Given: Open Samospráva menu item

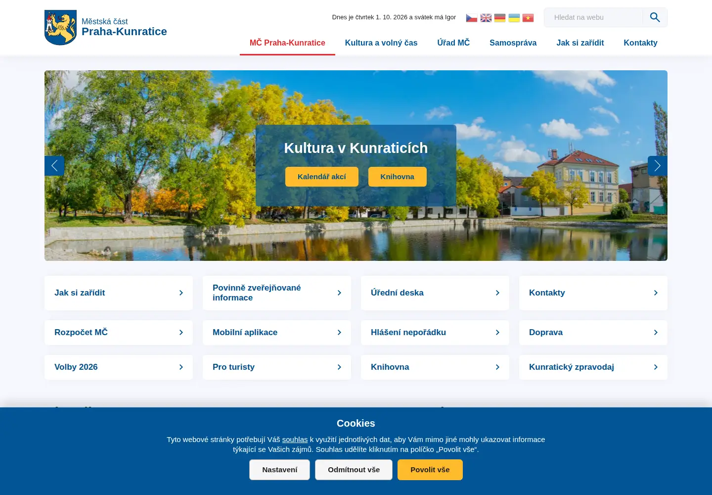Looking at the screenshot, I should (513, 43).
